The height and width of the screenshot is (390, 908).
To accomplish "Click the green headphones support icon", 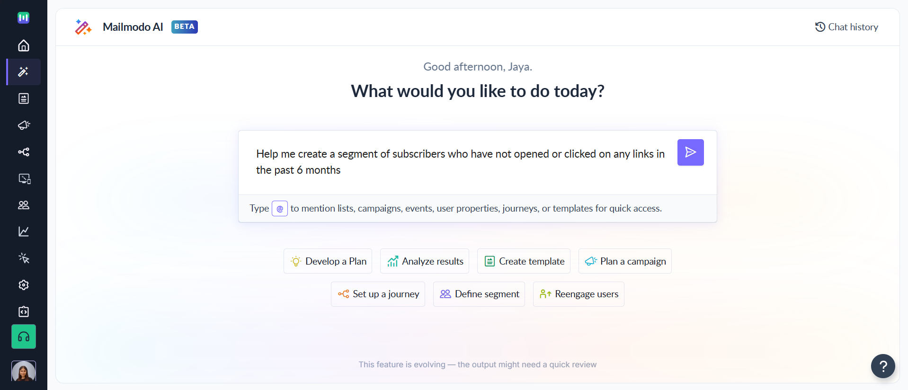I will coord(24,337).
